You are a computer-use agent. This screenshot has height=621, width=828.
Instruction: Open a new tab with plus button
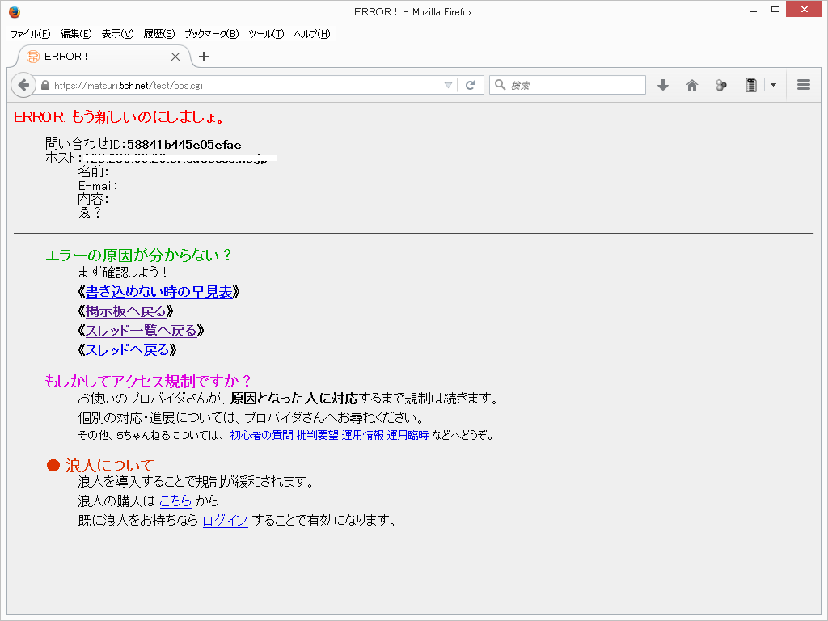click(x=204, y=57)
